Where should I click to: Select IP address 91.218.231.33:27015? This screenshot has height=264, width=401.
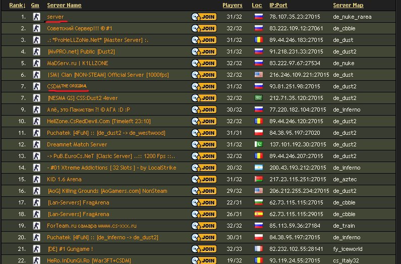coord(296,51)
